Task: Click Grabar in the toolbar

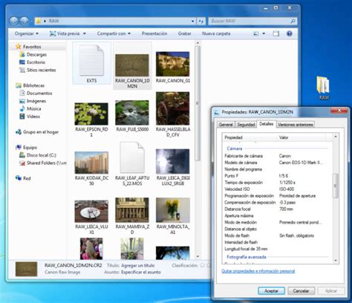Action: [x=184, y=33]
